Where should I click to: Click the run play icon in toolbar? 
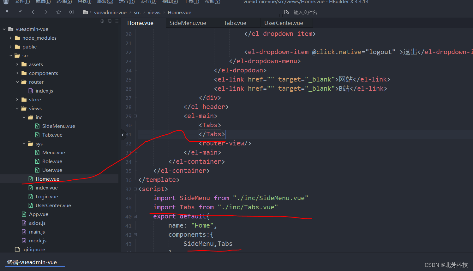coord(72,12)
